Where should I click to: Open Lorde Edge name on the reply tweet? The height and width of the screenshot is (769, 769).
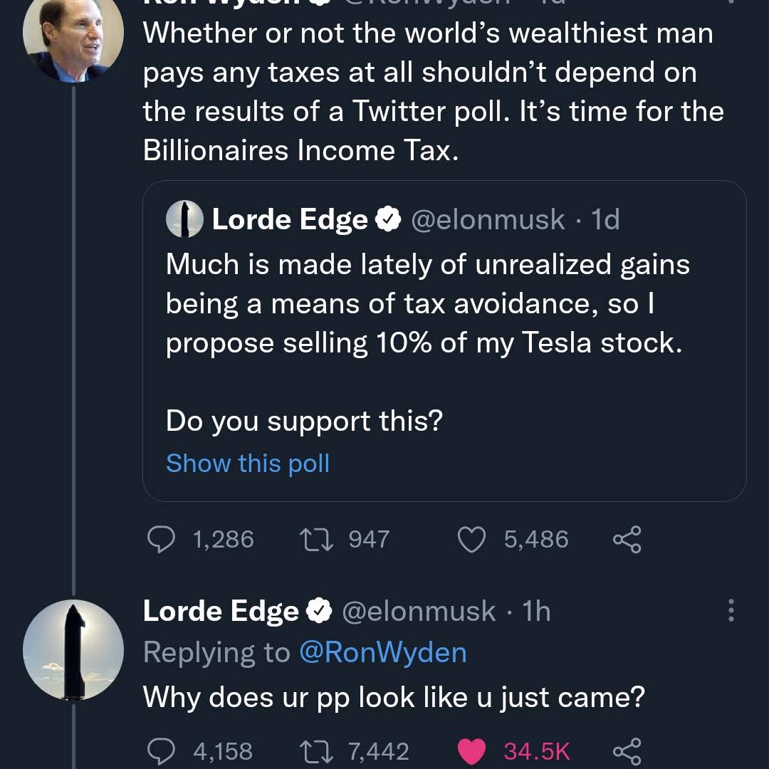221,611
